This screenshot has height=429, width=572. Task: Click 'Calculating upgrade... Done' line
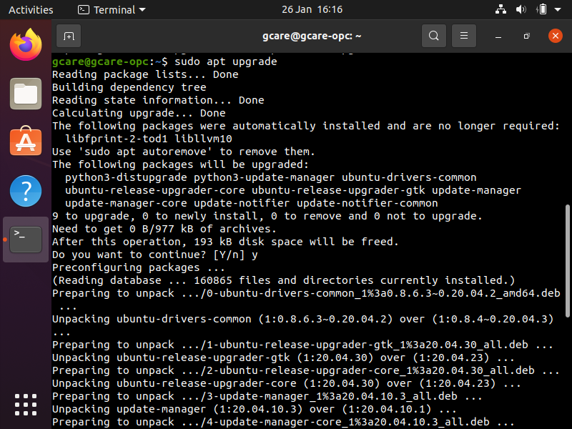(139, 113)
